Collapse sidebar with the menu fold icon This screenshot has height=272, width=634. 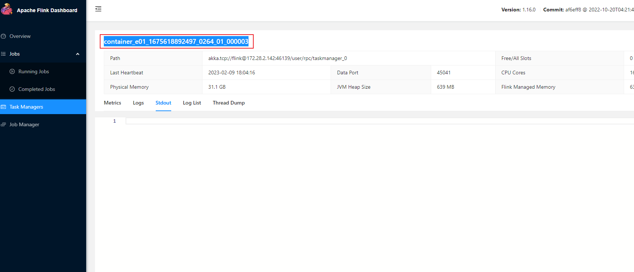point(98,9)
